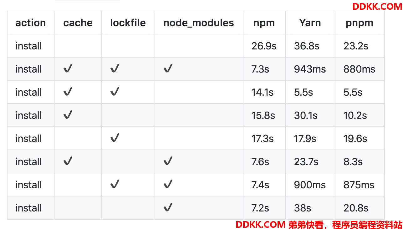Click the lockfile column header
Screen dimensions: 403x229
[x=128, y=23]
